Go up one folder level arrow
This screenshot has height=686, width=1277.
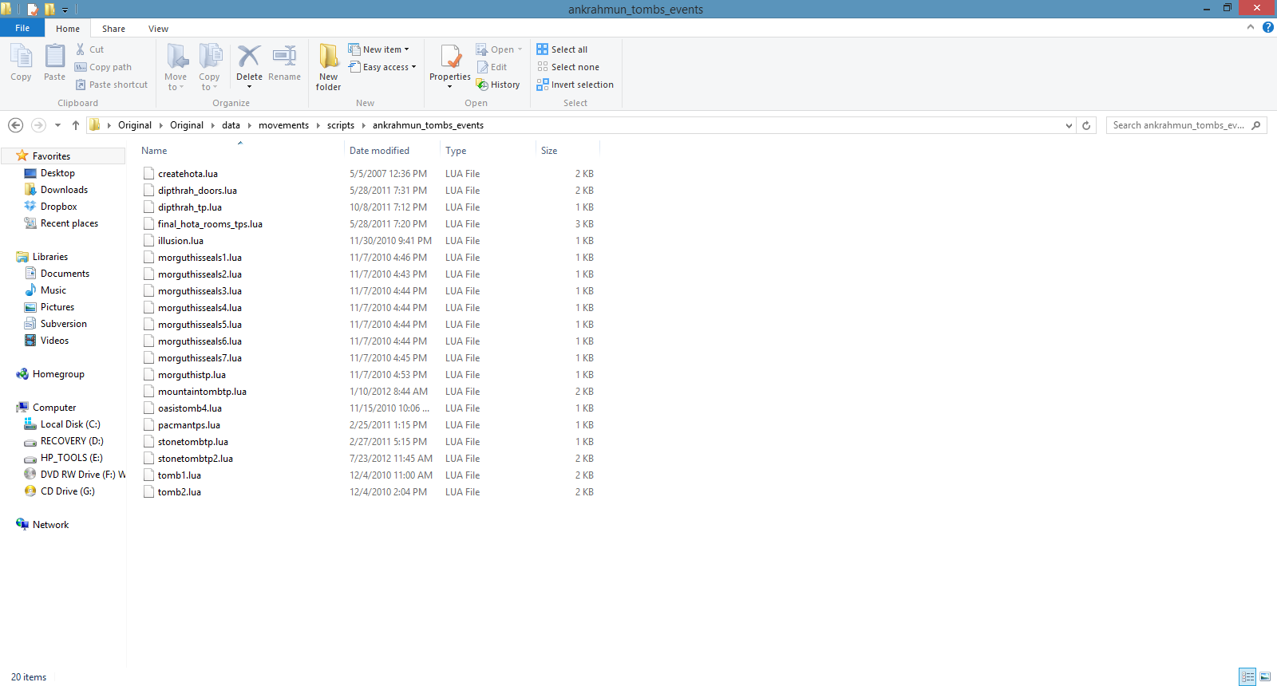coord(76,125)
